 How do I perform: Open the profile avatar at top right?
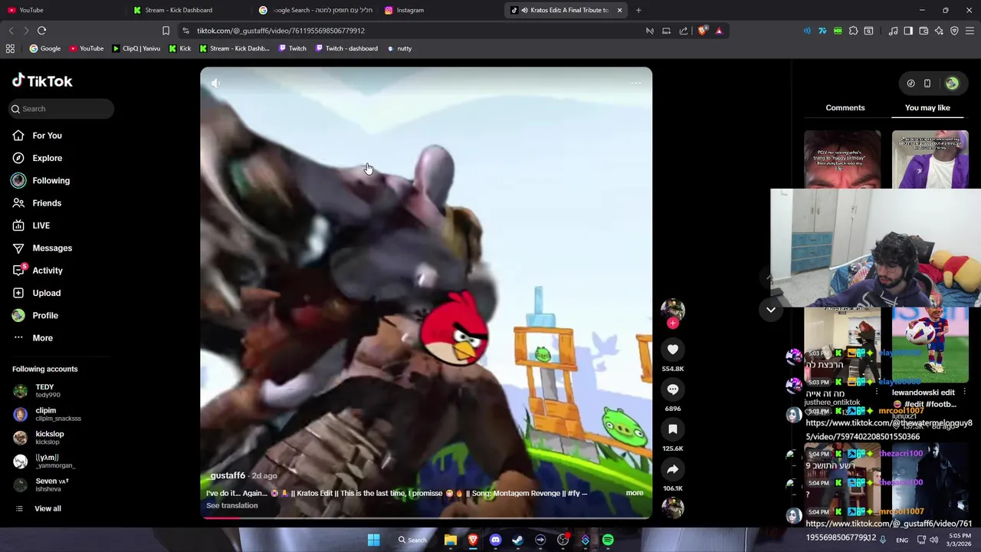(x=952, y=84)
